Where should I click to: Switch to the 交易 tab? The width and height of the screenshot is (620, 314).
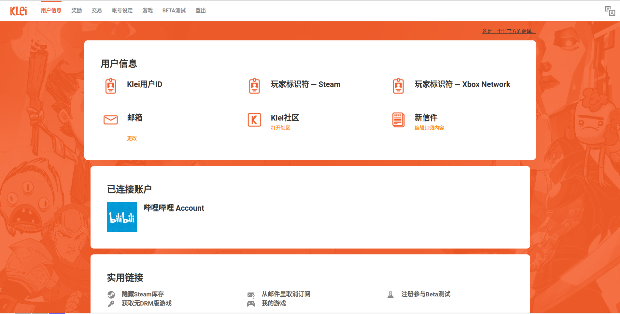96,10
